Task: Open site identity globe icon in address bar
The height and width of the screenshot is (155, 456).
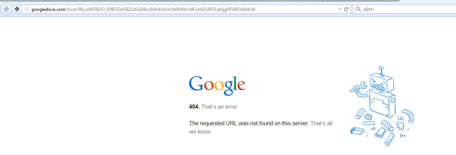Action: pos(26,9)
